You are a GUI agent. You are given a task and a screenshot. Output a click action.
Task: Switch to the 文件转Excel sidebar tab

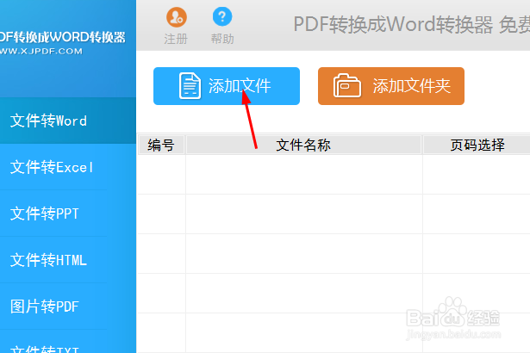point(68,167)
